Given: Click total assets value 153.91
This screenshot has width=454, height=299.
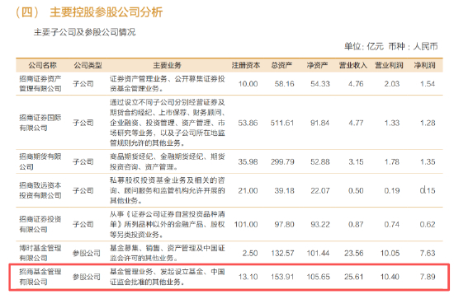Looking at the screenshot, I should click(x=282, y=277).
